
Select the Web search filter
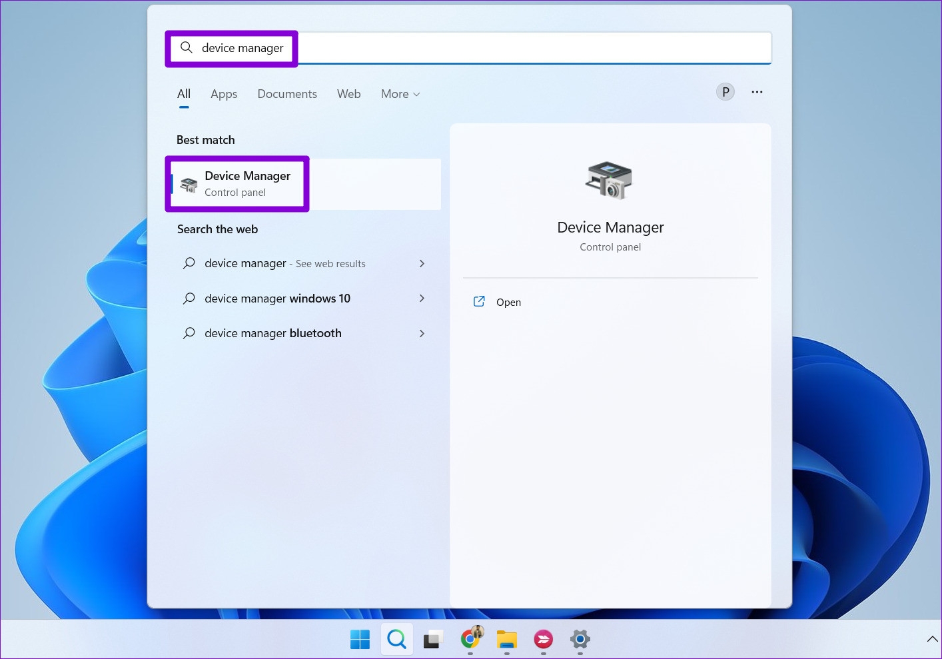348,94
